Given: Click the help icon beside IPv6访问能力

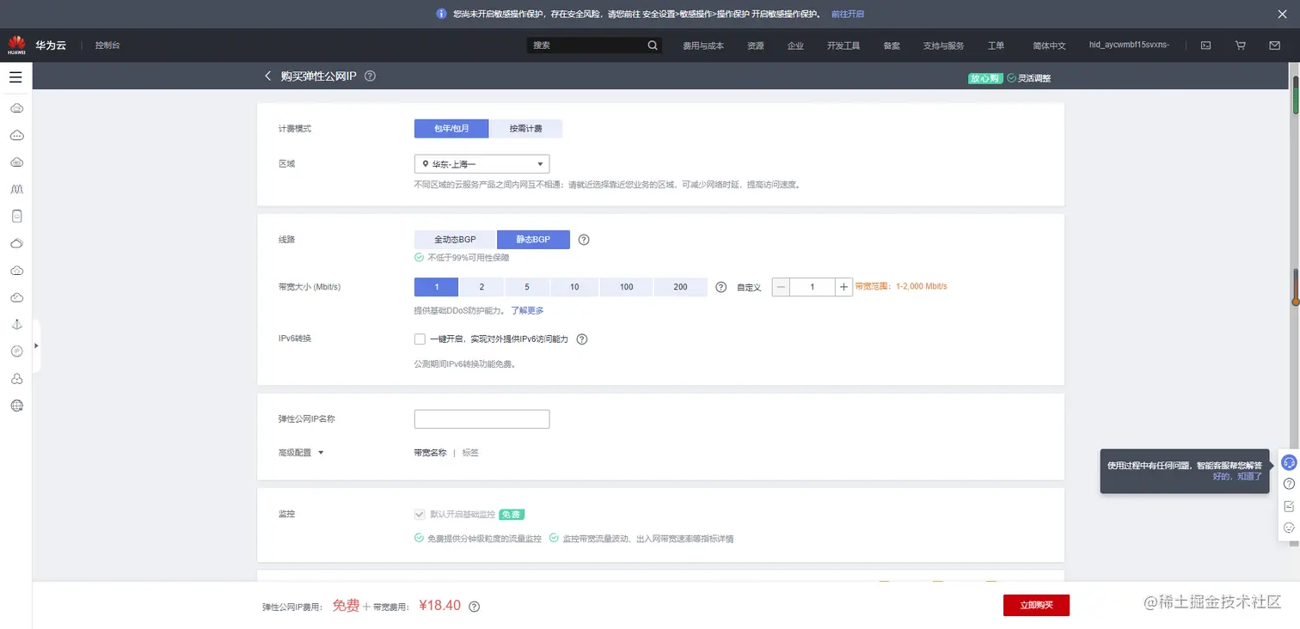Looking at the screenshot, I should tap(581, 339).
